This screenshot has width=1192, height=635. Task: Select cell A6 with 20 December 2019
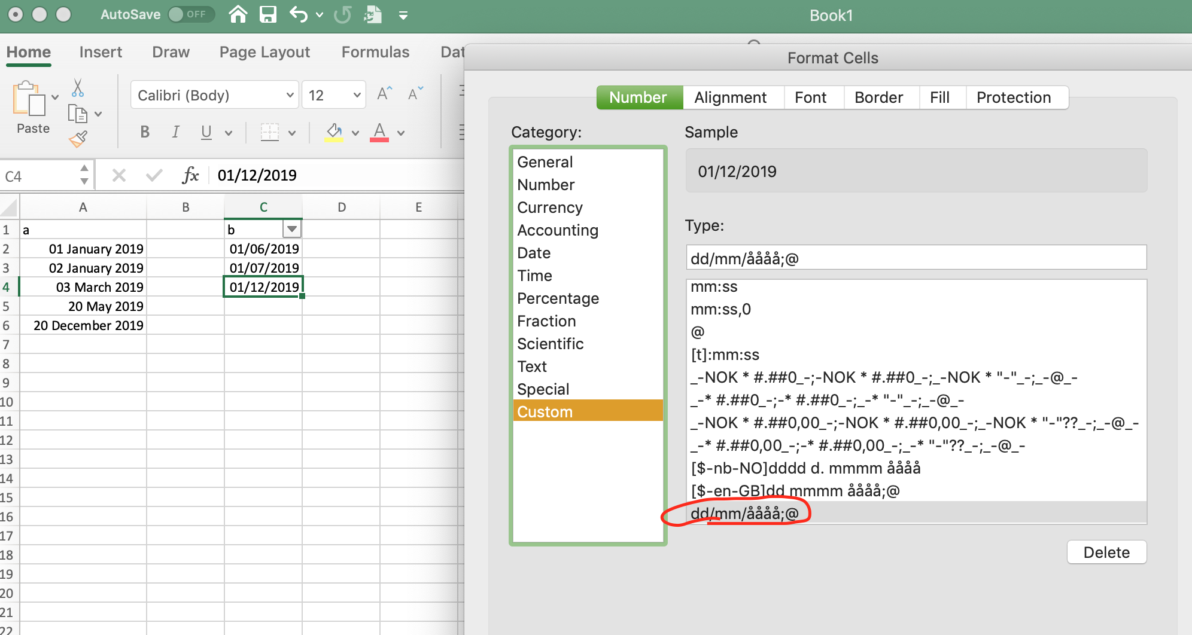pos(83,325)
